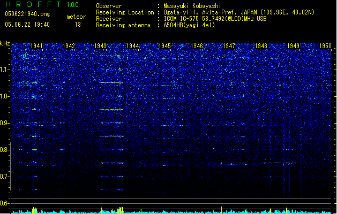Click the yellow intensity spike cluster below 1941

pyautogui.click(x=34, y=210)
